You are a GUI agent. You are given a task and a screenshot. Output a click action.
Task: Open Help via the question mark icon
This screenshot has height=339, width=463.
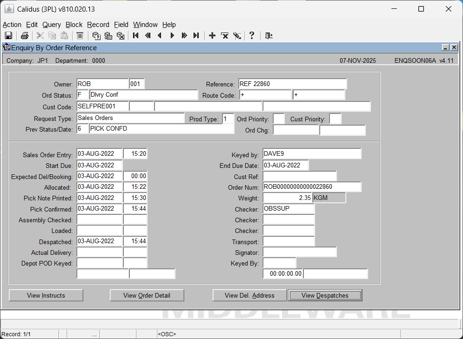tap(252, 36)
